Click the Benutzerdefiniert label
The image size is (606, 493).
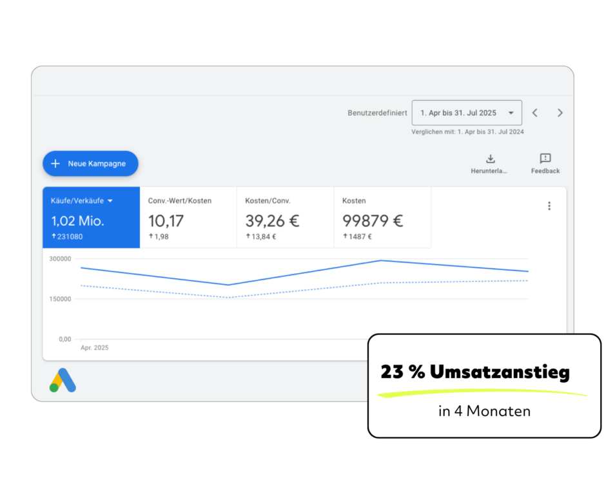pyautogui.click(x=377, y=113)
